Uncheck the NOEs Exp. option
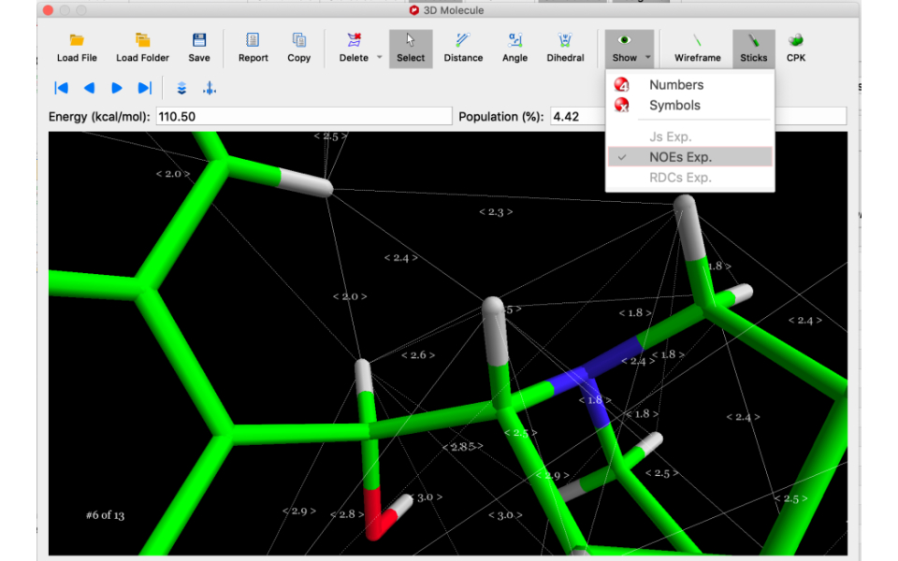This screenshot has width=898, height=561. pyautogui.click(x=680, y=157)
